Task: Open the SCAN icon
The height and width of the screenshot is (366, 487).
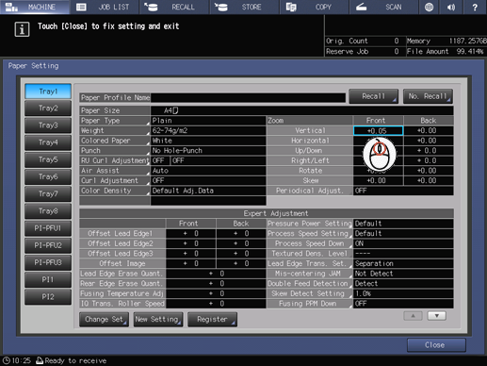Action: [361, 7]
